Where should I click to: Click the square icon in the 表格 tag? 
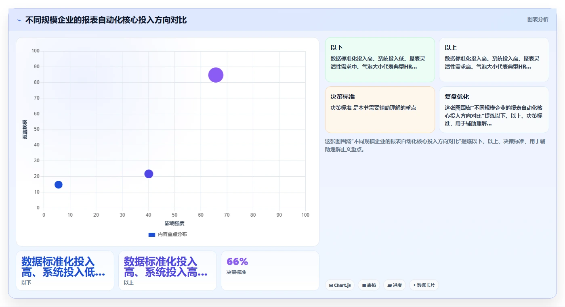pyautogui.click(x=364, y=285)
